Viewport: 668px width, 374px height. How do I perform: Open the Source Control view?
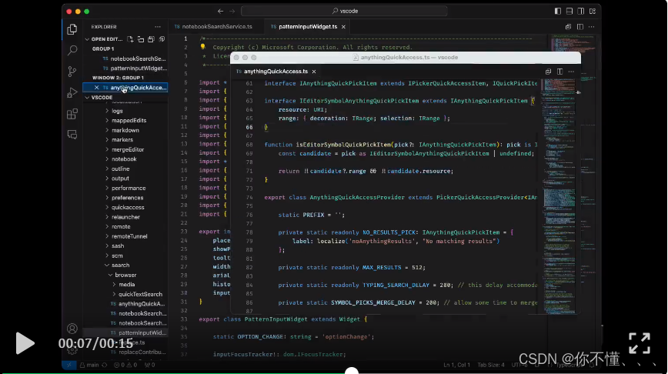72,72
